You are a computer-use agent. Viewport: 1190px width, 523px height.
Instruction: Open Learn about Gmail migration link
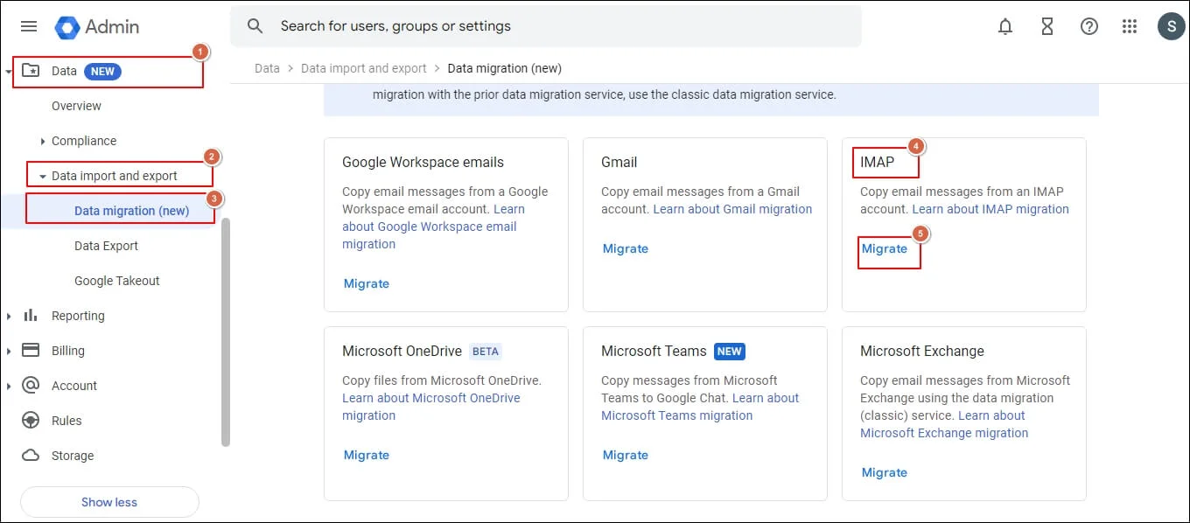[732, 209]
